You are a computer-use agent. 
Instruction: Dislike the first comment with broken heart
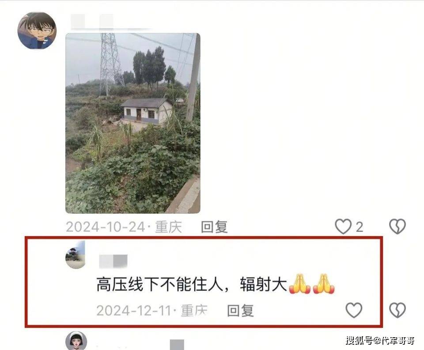pyautogui.click(x=397, y=226)
